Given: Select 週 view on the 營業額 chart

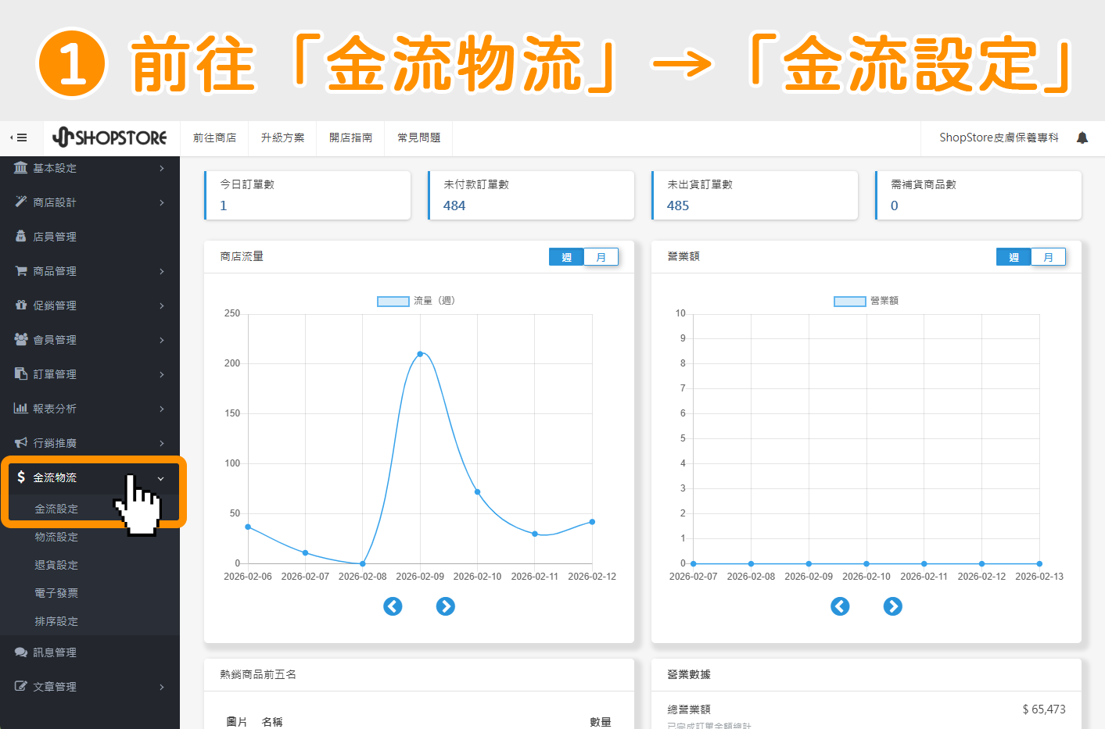Looking at the screenshot, I should coord(1014,256).
